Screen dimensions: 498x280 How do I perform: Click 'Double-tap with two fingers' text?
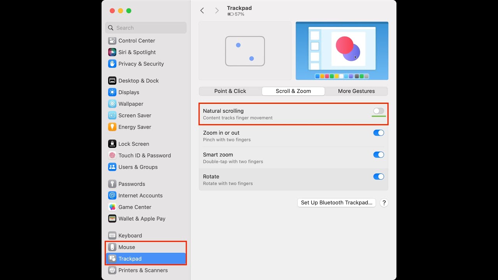pos(233,161)
